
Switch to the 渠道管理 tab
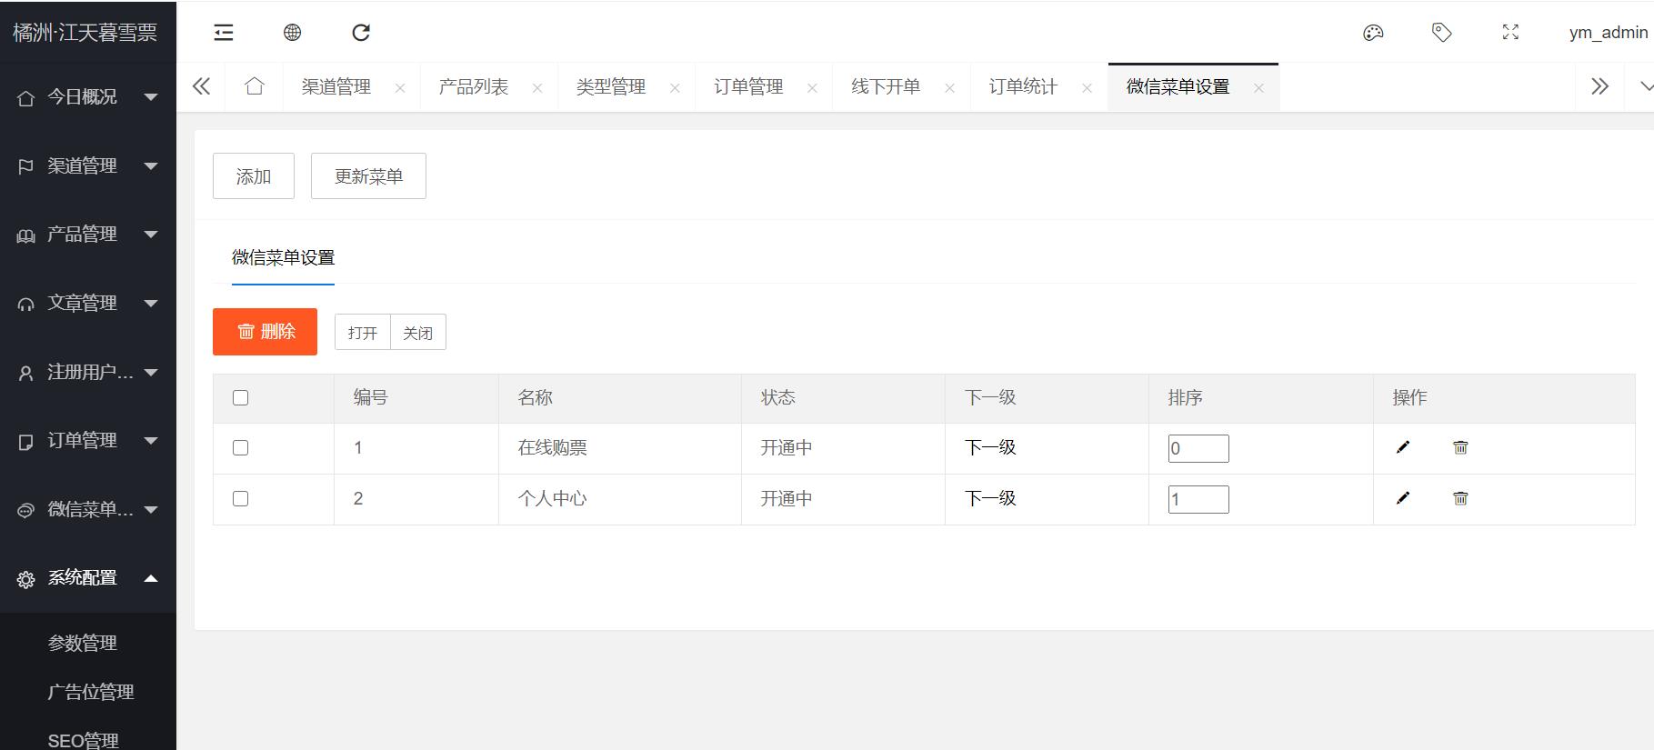[x=336, y=87]
